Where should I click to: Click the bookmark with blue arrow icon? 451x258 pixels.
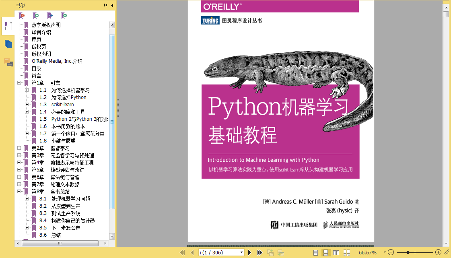[50, 16]
